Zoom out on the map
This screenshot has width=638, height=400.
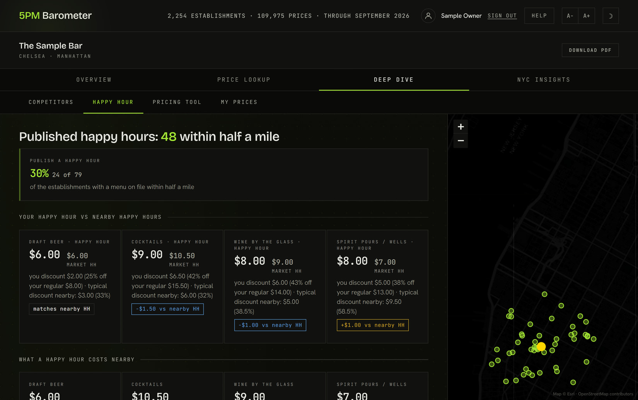tap(461, 141)
